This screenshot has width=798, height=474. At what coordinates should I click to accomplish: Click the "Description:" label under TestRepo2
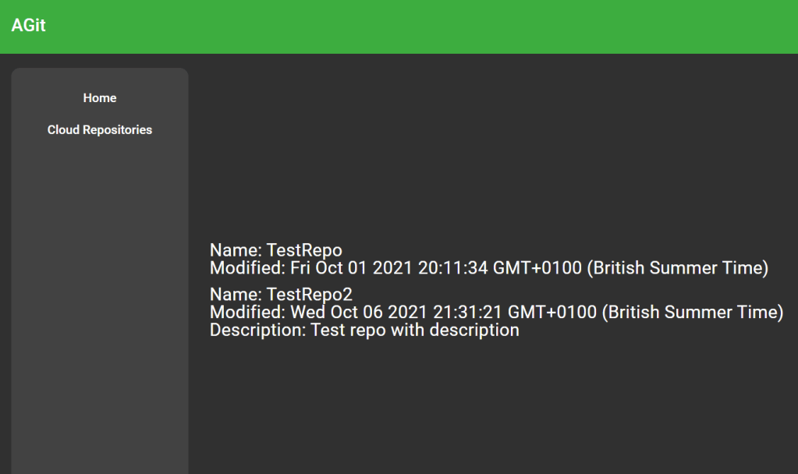pyautogui.click(x=257, y=330)
